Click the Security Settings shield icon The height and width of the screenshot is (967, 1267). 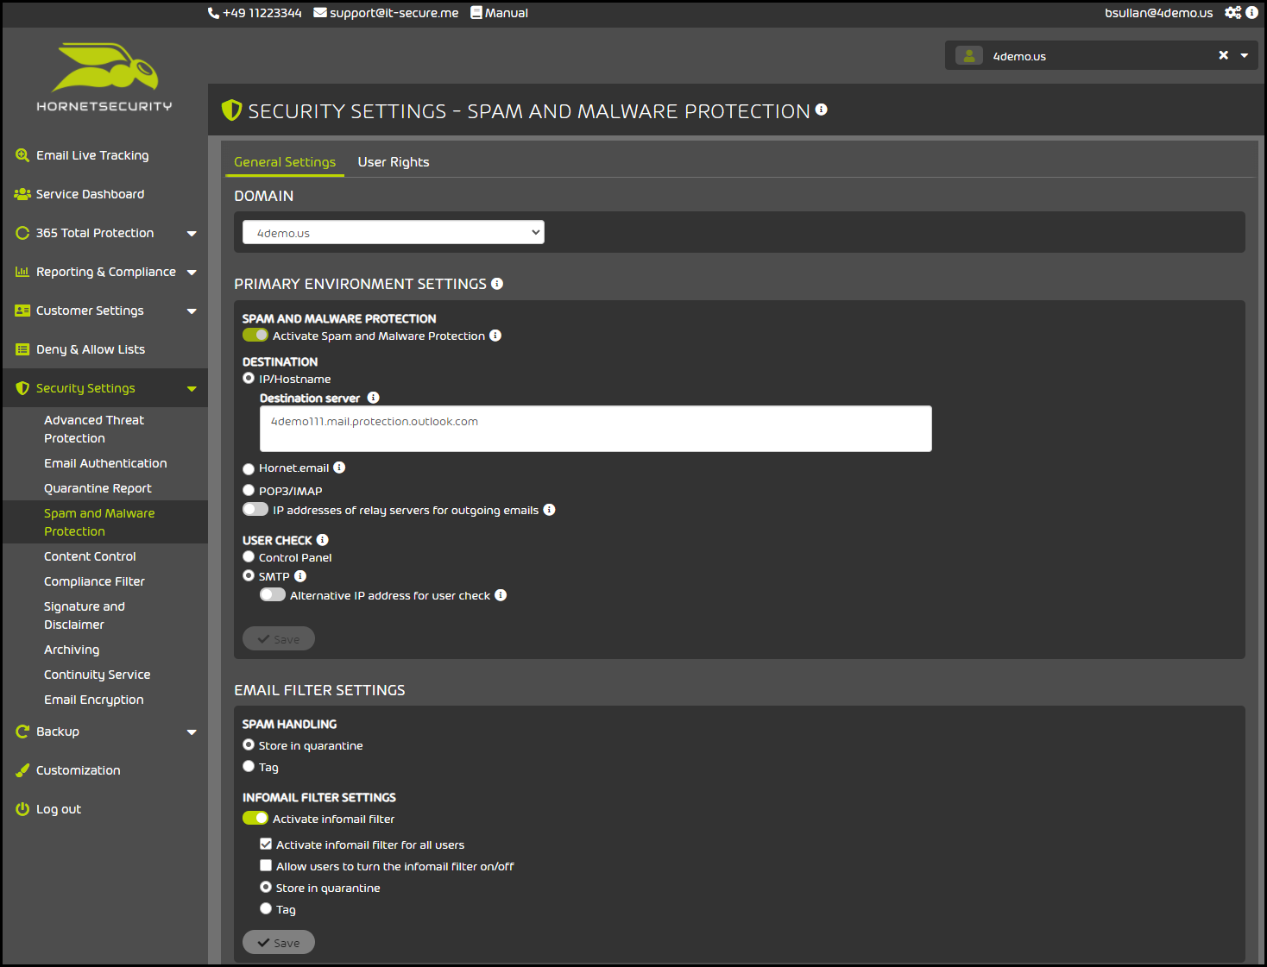(22, 388)
